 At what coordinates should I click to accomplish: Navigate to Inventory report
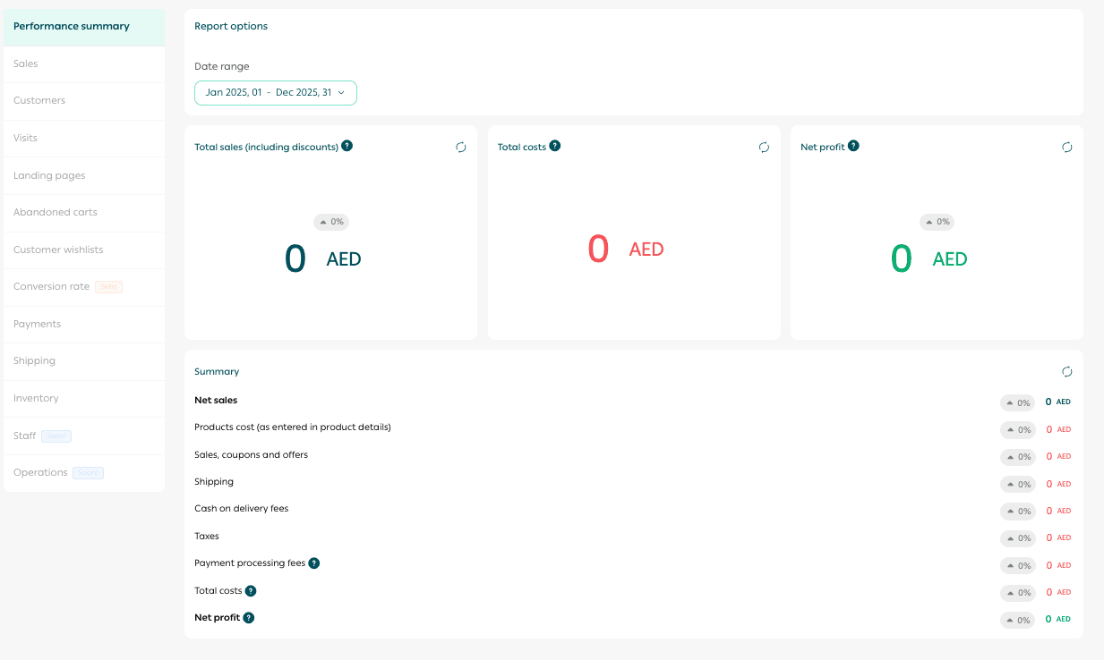pos(36,399)
